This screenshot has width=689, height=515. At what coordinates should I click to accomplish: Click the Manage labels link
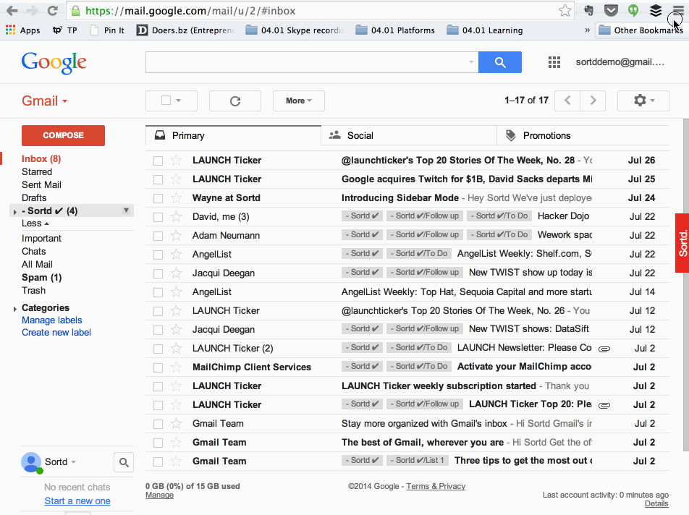click(51, 320)
